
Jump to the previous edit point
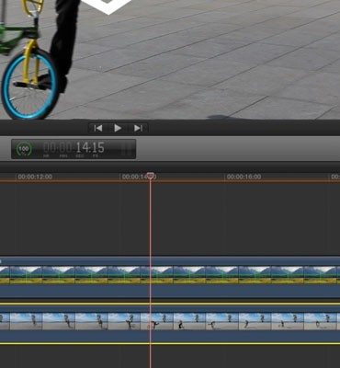(98, 128)
